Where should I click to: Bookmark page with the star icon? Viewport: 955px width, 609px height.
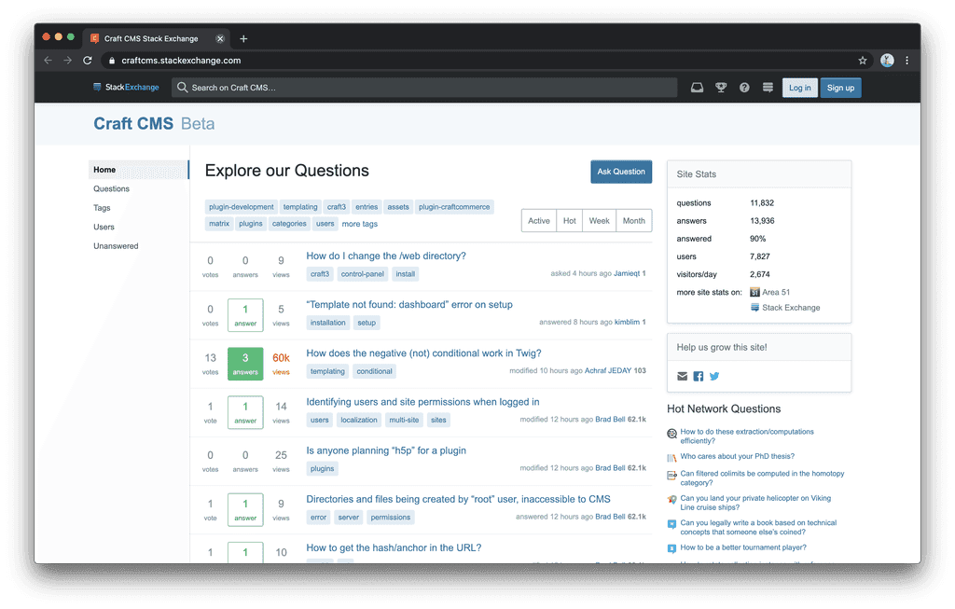pos(863,61)
